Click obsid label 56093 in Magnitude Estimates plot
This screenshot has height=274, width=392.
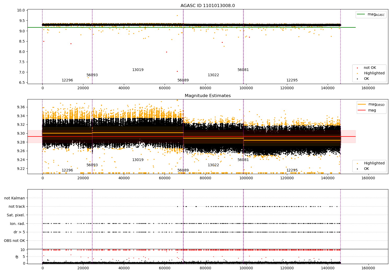pos(92,165)
